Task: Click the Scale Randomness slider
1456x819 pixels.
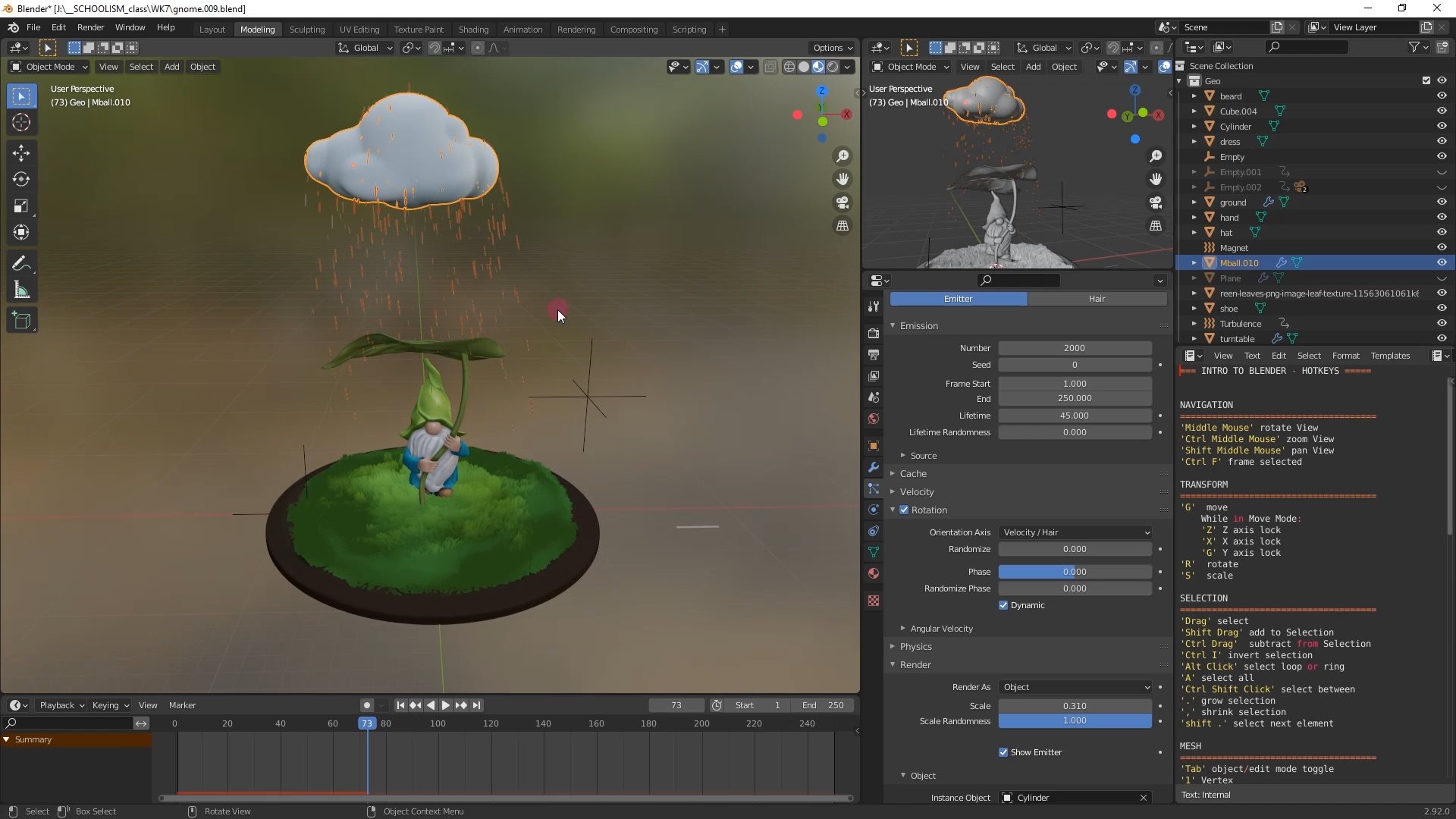Action: click(x=1075, y=721)
